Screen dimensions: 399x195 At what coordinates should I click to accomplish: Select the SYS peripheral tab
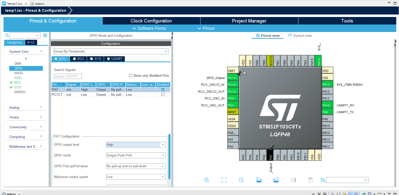click(x=95, y=59)
